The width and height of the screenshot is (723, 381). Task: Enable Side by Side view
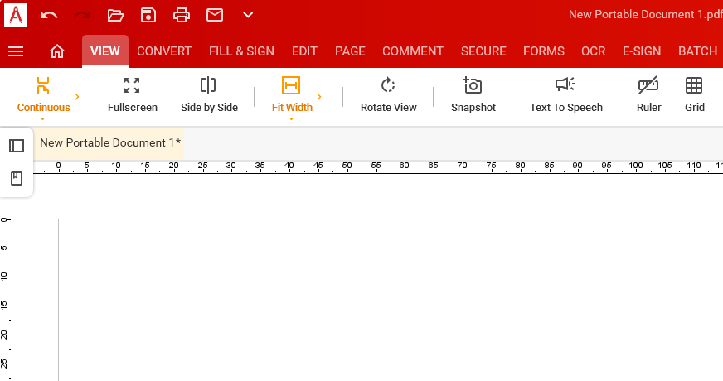pos(209,95)
